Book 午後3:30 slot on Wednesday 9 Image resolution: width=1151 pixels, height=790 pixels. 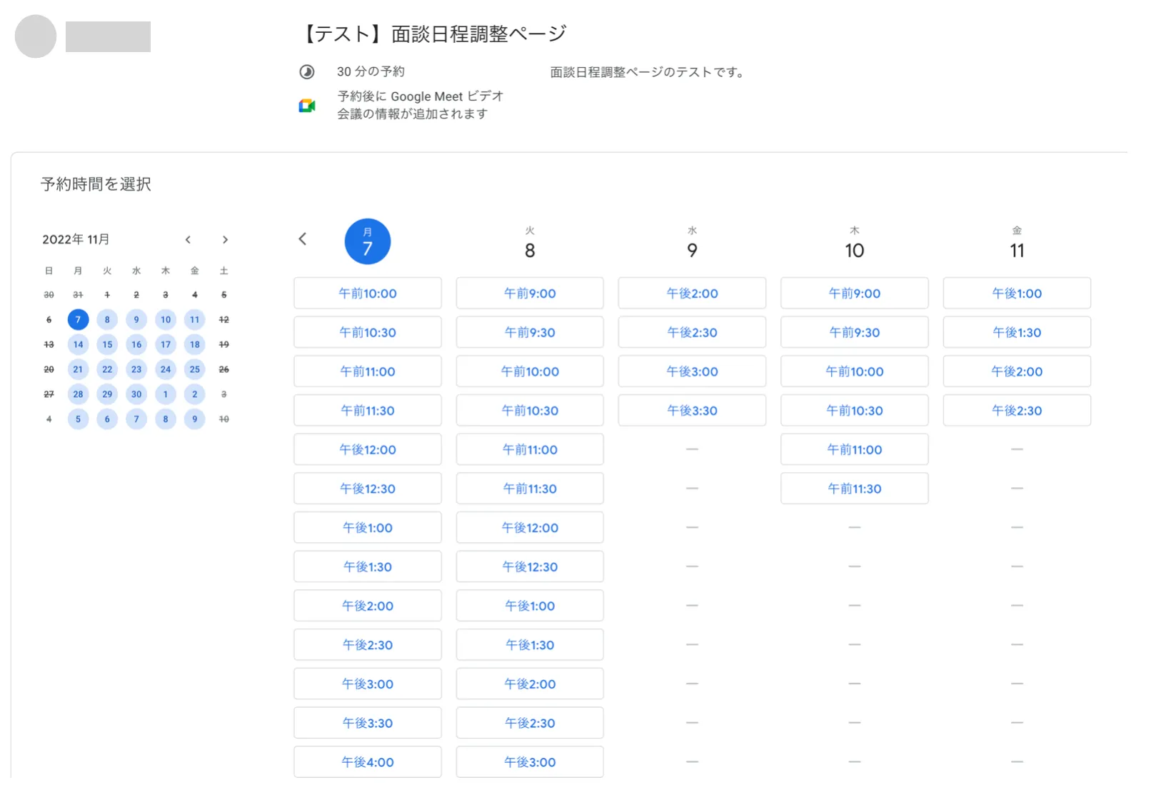tap(692, 411)
